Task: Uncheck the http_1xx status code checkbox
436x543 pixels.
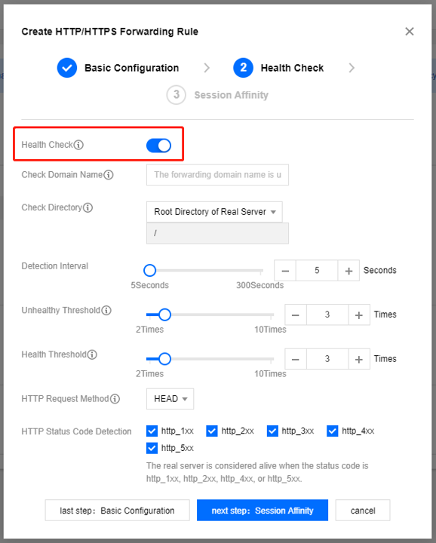Action: point(152,431)
